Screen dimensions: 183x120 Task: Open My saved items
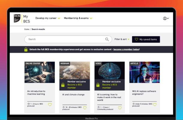(x=146, y=39)
